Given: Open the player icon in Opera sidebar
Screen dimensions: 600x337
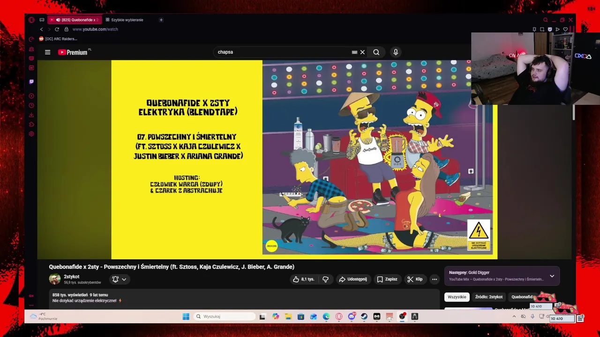Looking at the screenshot, I should 31,95.
